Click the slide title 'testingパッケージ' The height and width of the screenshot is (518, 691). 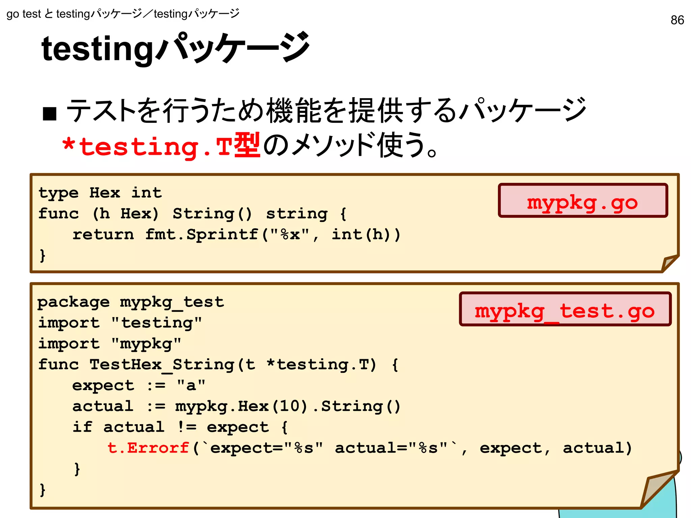[x=175, y=48]
